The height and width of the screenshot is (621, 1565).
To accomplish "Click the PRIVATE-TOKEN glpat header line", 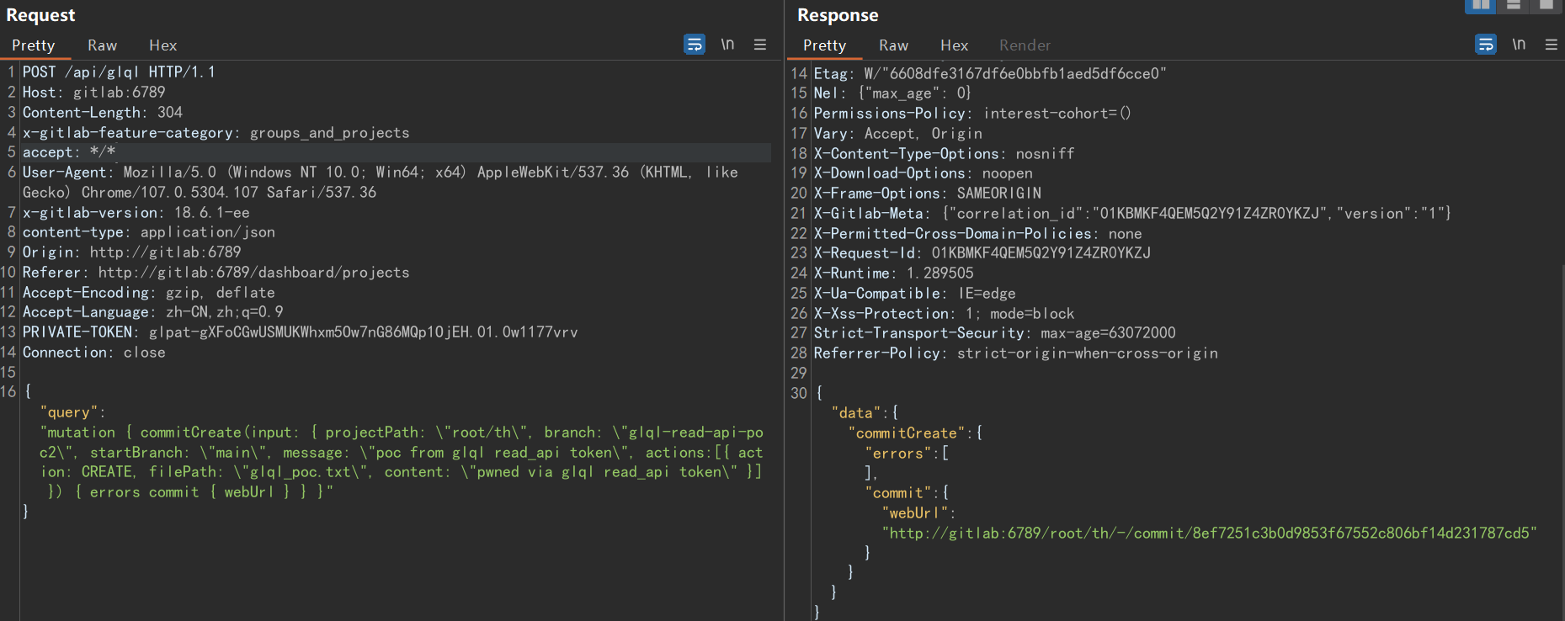I will point(300,332).
